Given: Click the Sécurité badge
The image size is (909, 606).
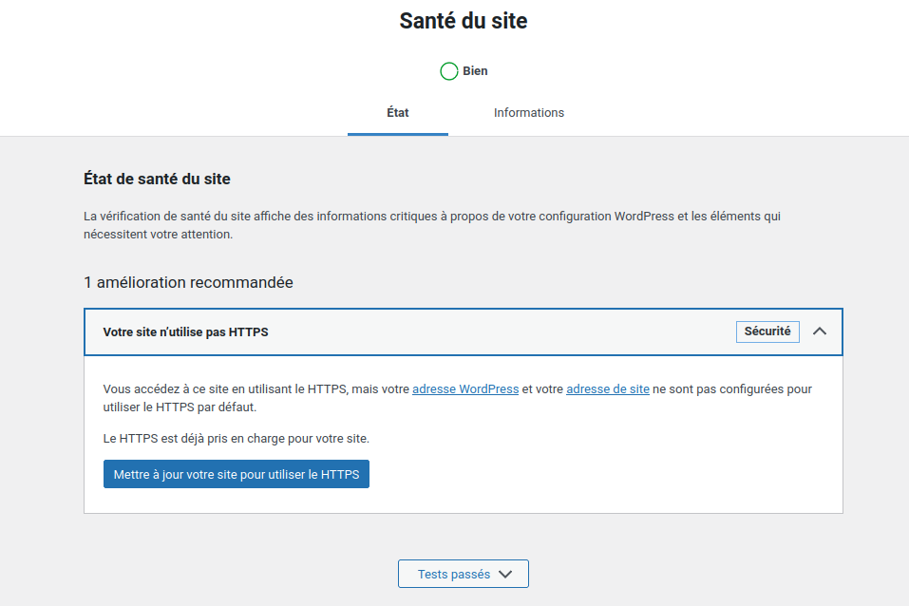Looking at the screenshot, I should (x=767, y=331).
